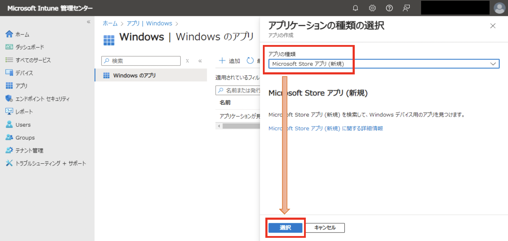Click the 検索 search box
This screenshot has height=241, width=508.
click(141, 61)
